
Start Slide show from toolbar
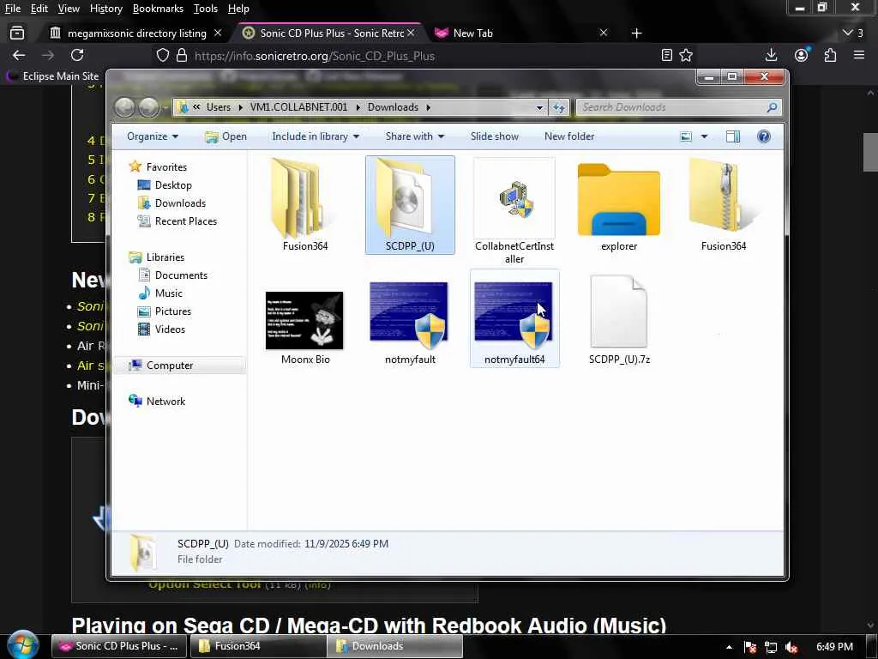[495, 136]
